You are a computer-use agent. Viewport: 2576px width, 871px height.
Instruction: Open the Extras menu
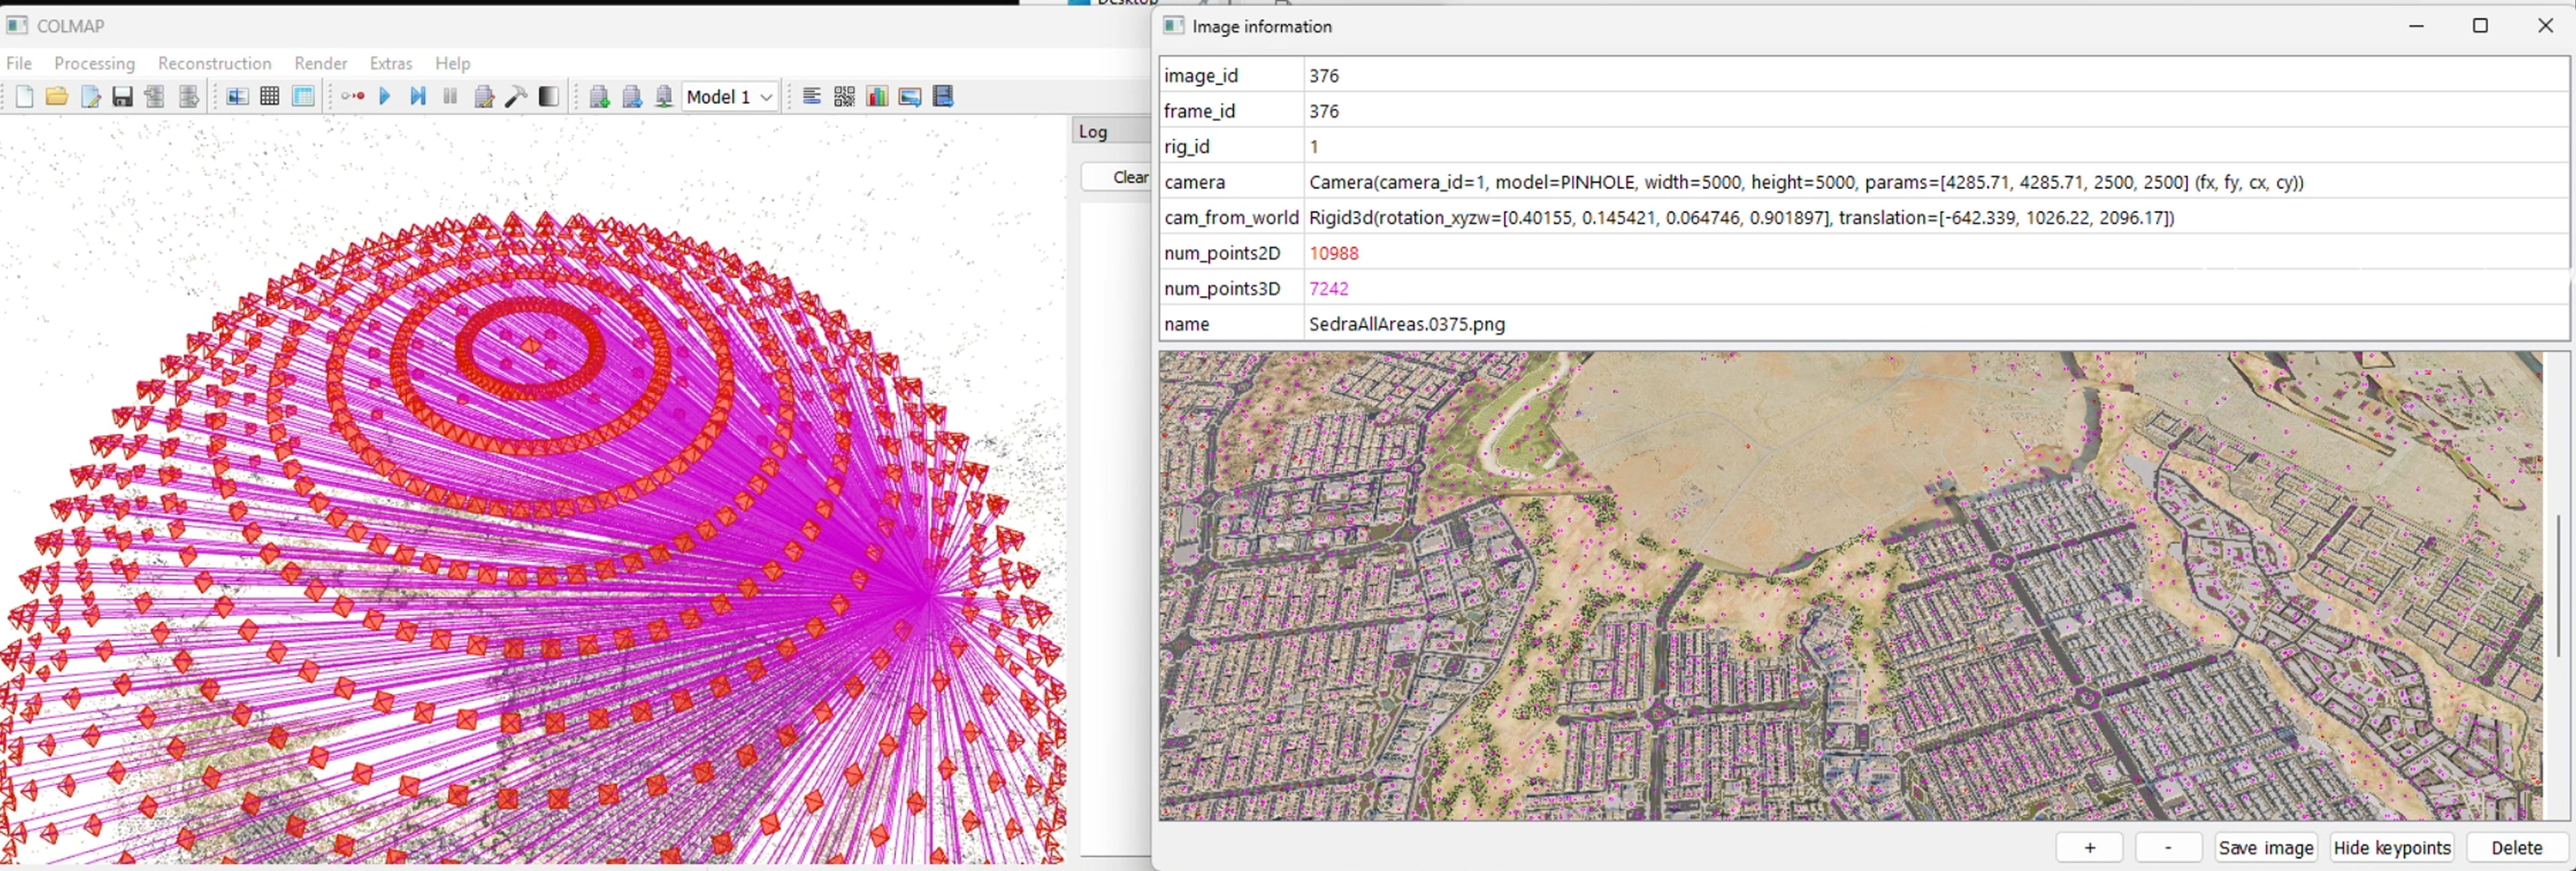coord(390,63)
